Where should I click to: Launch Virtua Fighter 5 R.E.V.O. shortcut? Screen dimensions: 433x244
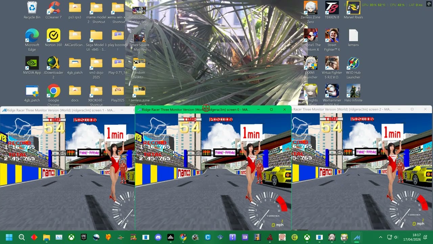click(332, 68)
